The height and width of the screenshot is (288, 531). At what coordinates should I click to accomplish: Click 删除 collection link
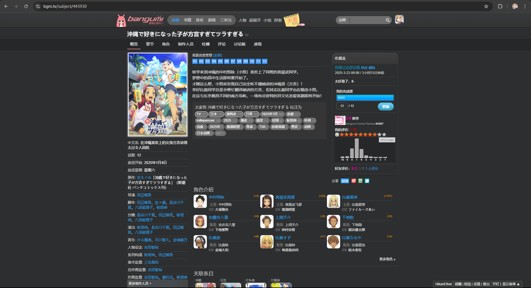(x=372, y=68)
